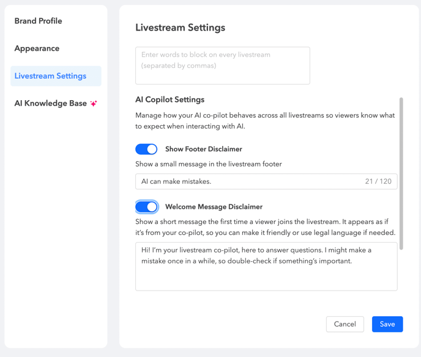Click the settings panel vertical scrollbar
The image size is (421, 357).
point(401,171)
